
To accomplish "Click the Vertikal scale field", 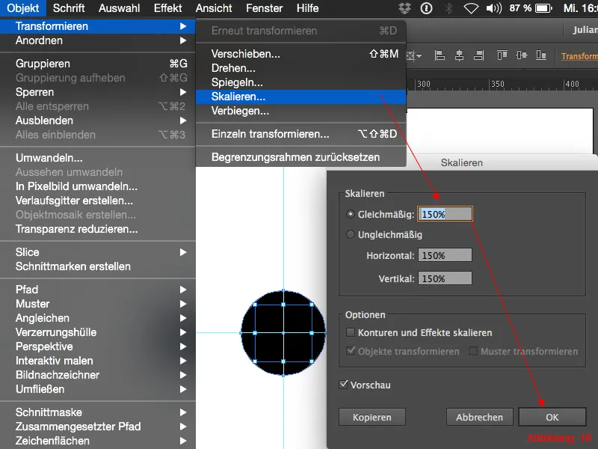I will coord(445,278).
